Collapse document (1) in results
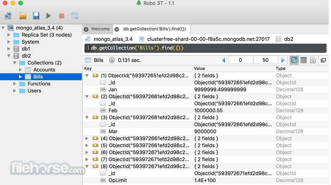The height and width of the screenshot is (185, 331). [87, 76]
